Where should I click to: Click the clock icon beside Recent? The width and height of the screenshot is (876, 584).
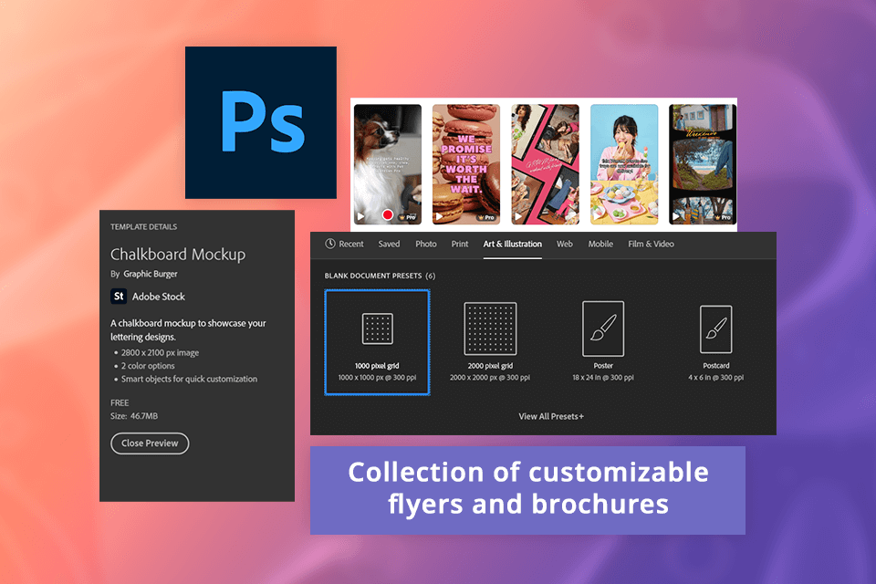click(x=330, y=244)
